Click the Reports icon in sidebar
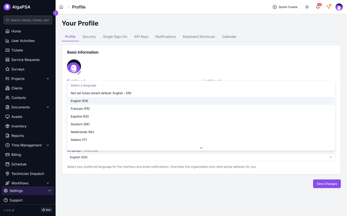 coord(8,136)
